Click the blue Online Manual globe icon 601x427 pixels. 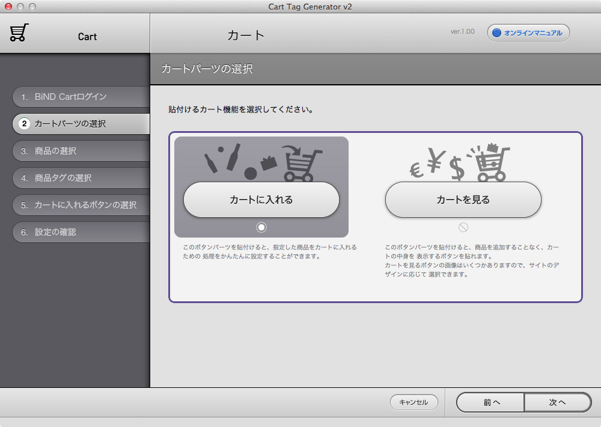click(497, 33)
